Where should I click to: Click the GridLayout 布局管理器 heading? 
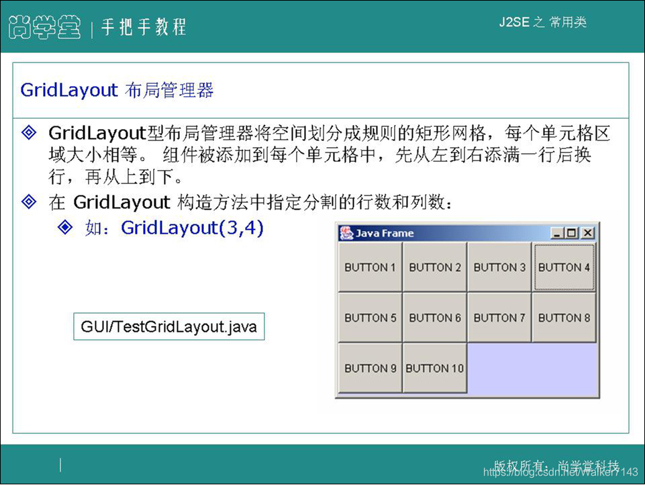(117, 90)
